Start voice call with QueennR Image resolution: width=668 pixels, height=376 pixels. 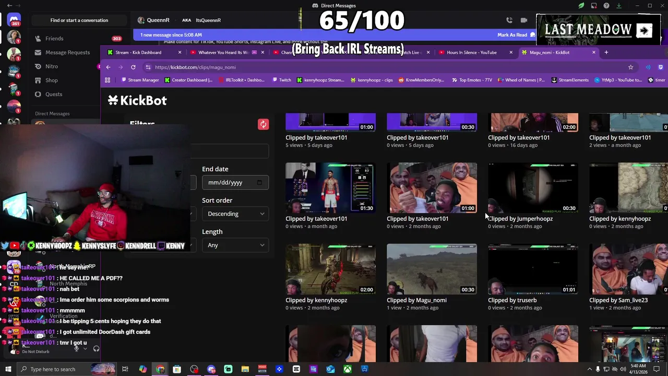pos(509,20)
